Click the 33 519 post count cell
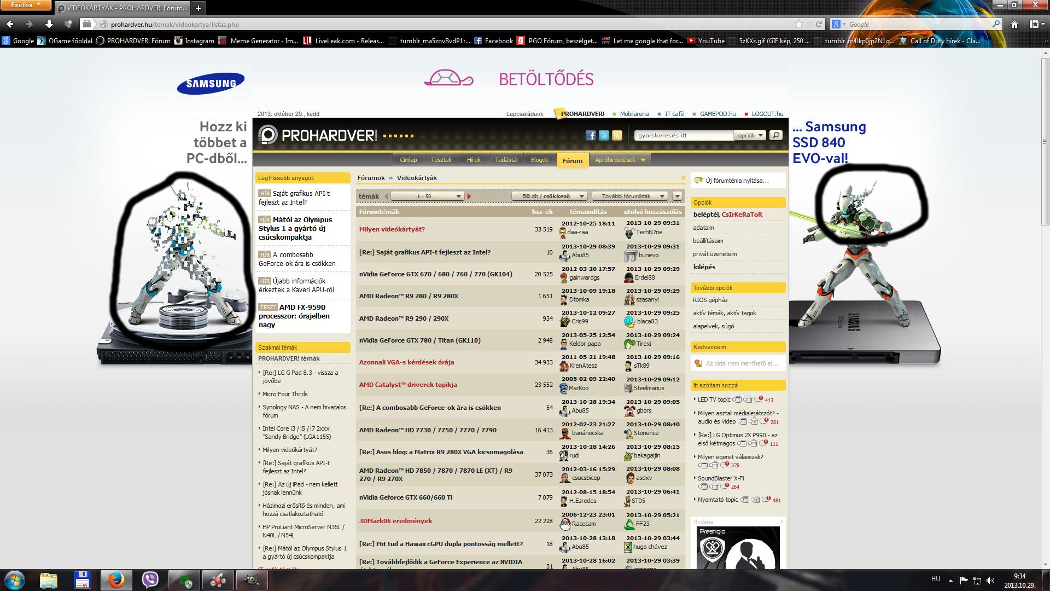This screenshot has width=1050, height=591. [x=544, y=229]
